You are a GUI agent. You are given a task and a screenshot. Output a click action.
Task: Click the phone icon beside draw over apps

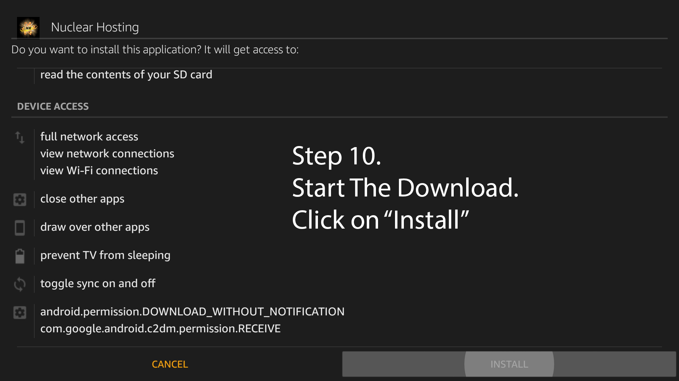tap(20, 228)
